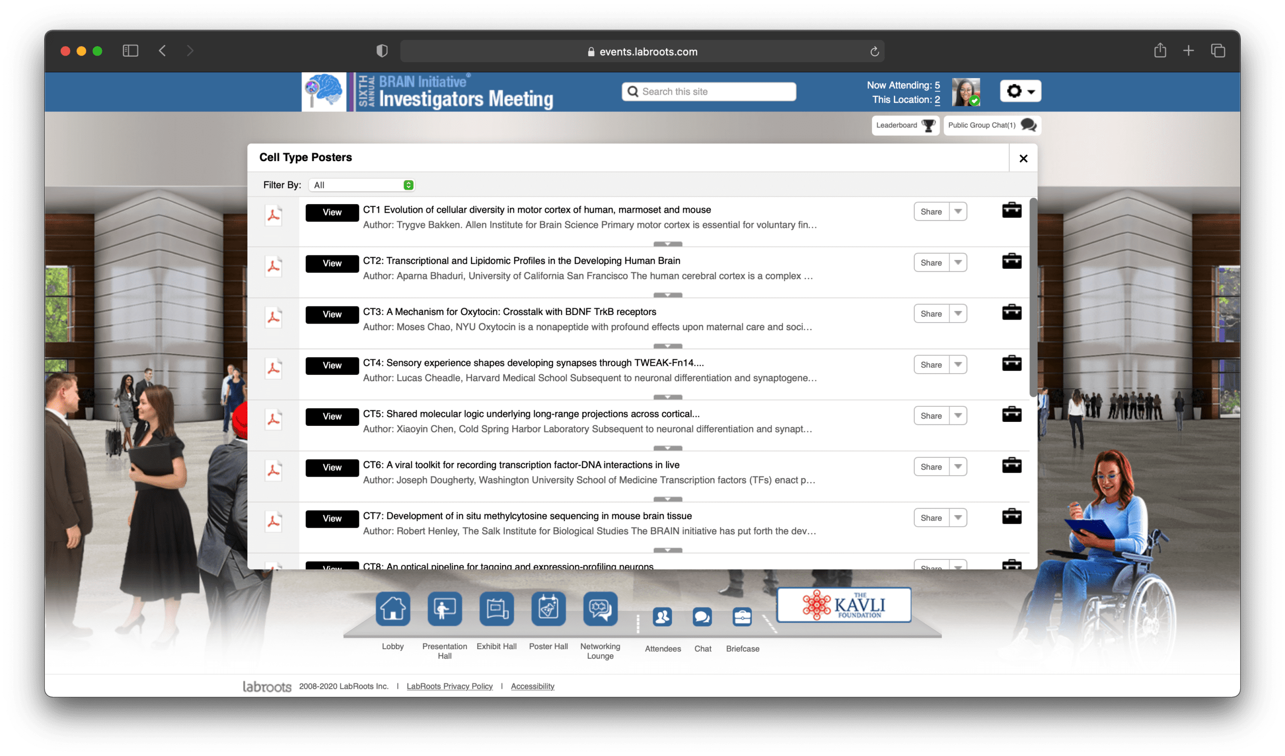1285x756 pixels.
Task: Open Poster Hall icon
Action: (548, 609)
